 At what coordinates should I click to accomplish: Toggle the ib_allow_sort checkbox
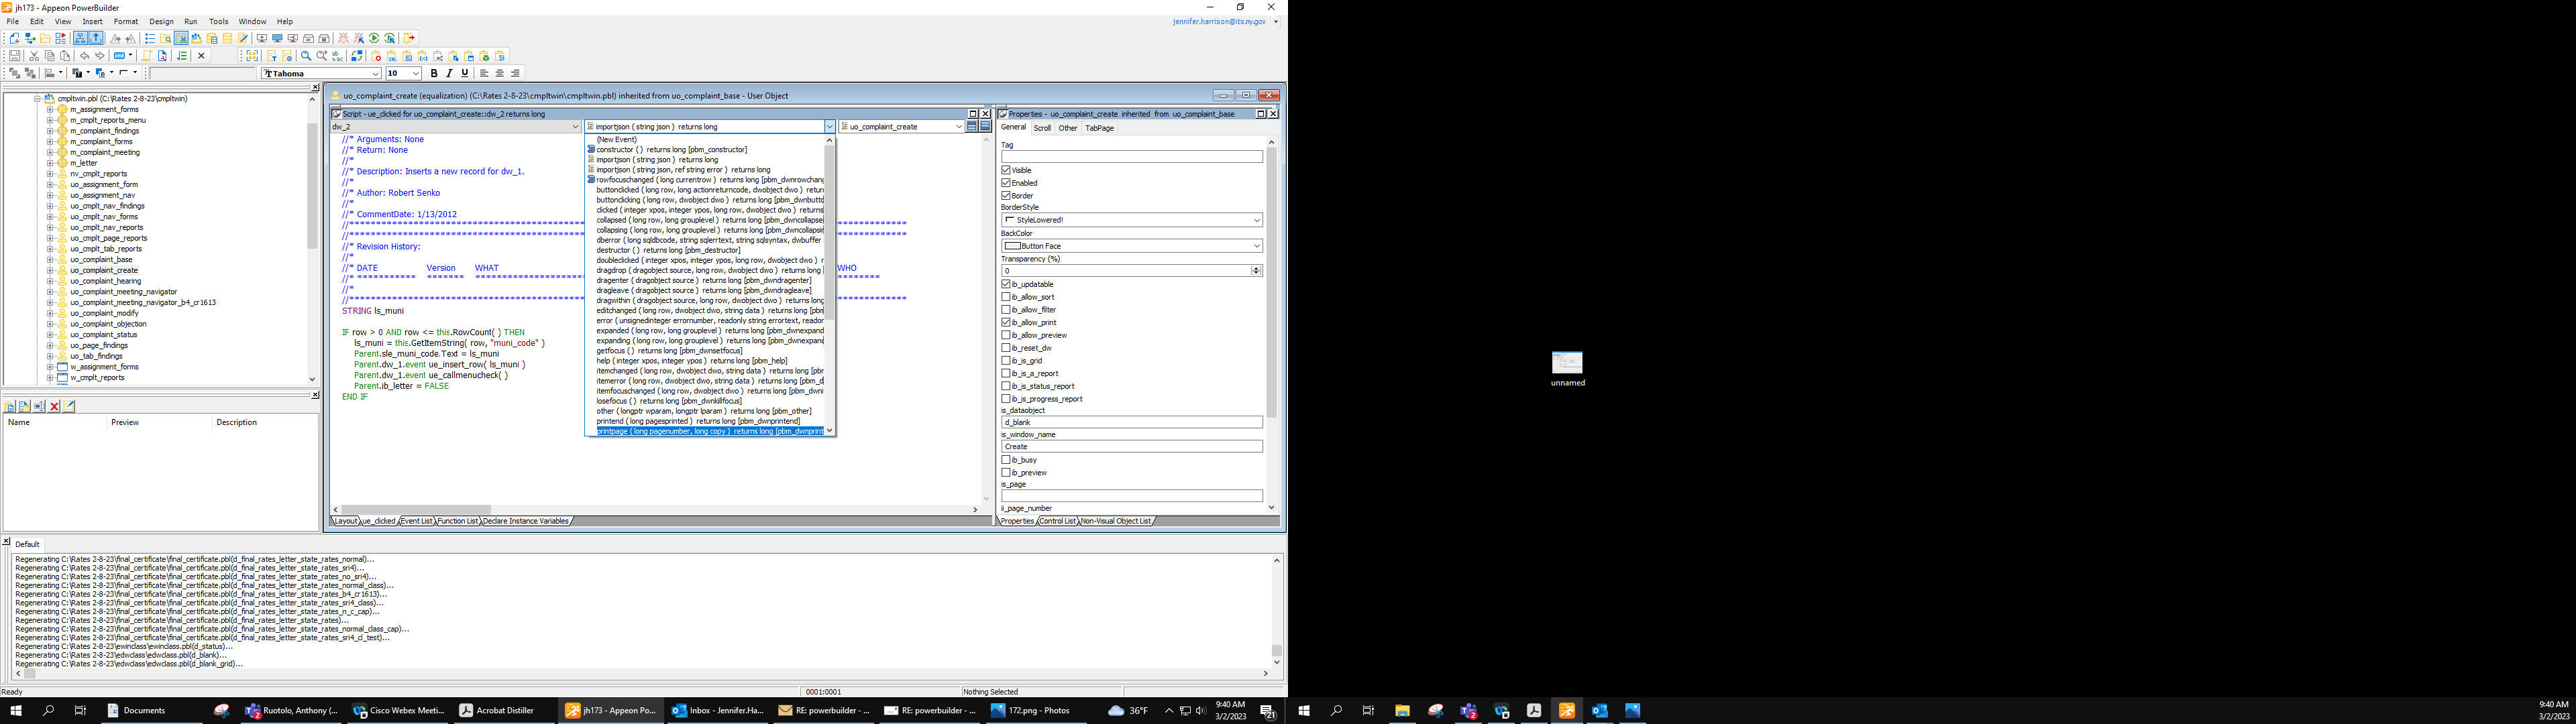click(x=1006, y=297)
